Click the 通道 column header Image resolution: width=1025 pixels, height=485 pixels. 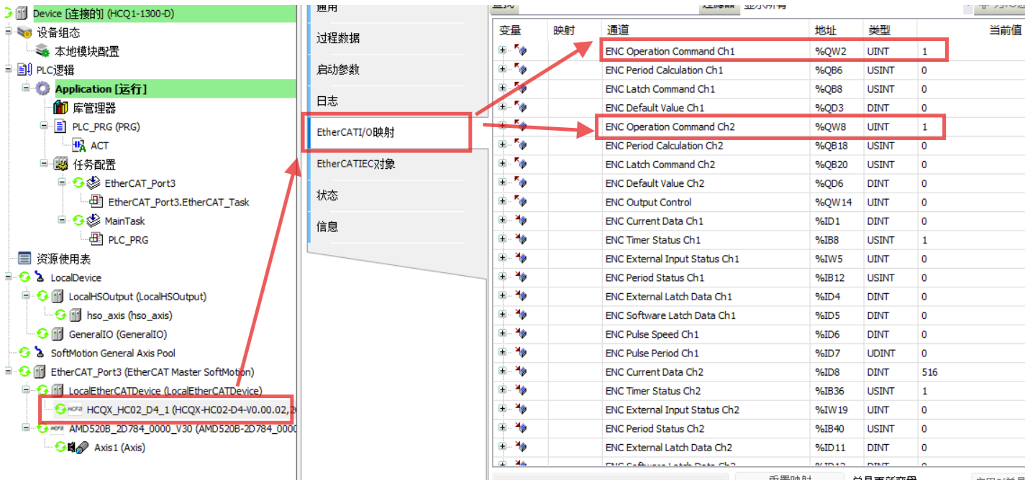(618, 30)
